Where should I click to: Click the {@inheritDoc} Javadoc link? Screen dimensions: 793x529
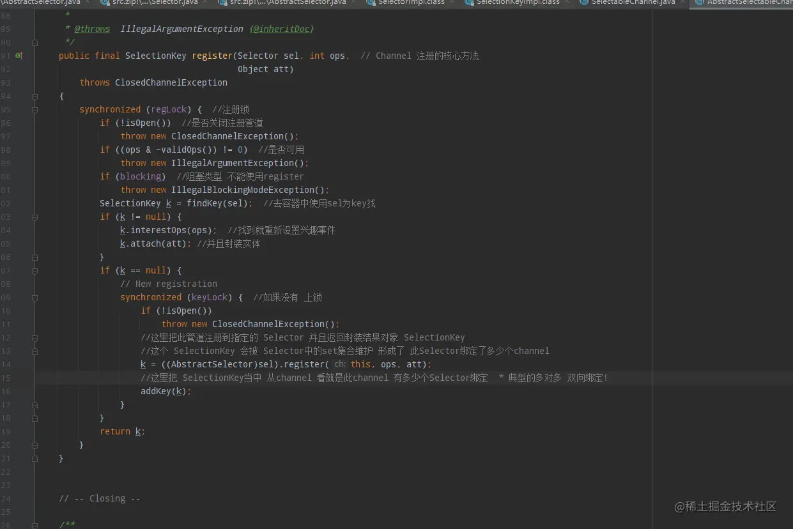[x=281, y=29]
